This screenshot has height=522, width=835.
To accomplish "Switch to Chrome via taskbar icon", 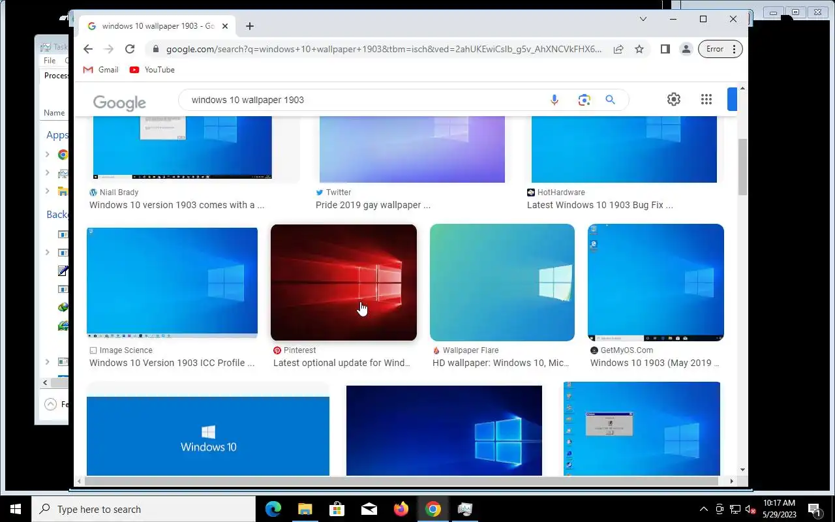I will (x=433, y=509).
